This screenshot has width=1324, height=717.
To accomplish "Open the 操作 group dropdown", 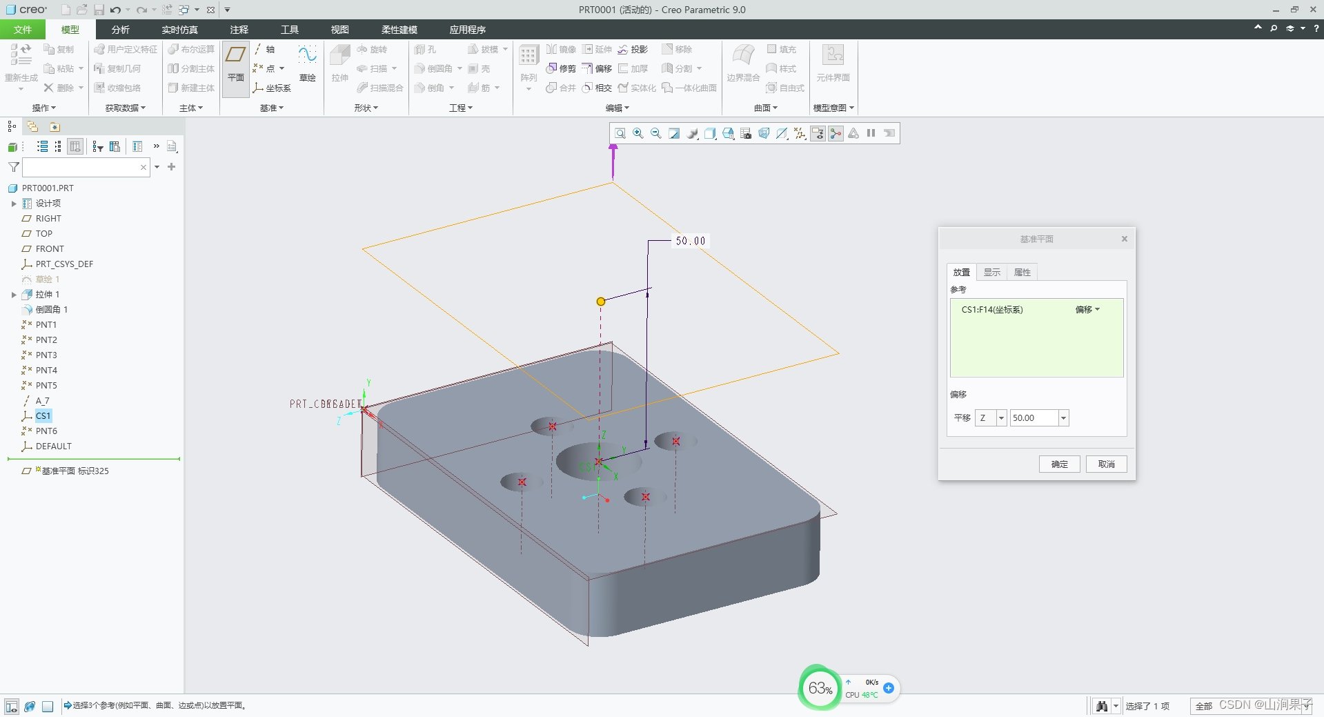I will 44,108.
